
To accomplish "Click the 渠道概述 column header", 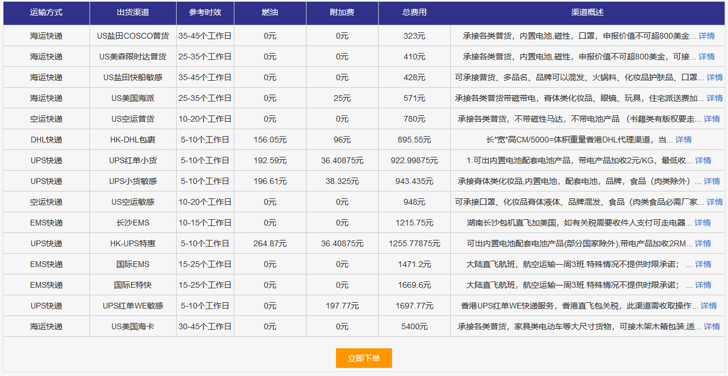I will [x=588, y=12].
